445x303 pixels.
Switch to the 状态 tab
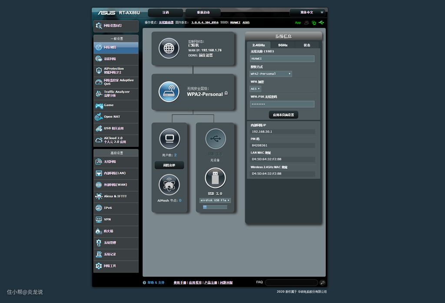tap(307, 45)
